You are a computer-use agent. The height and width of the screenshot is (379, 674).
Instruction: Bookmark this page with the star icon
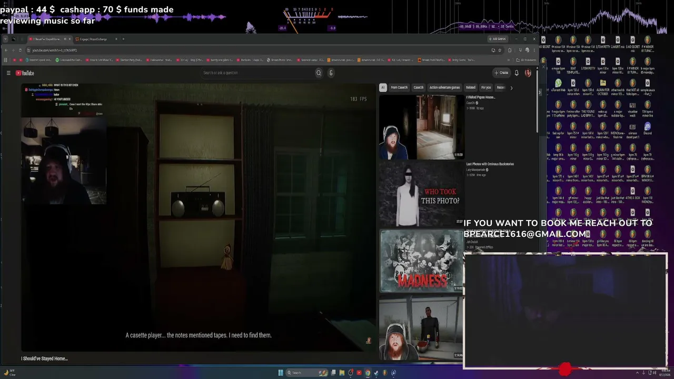500,50
